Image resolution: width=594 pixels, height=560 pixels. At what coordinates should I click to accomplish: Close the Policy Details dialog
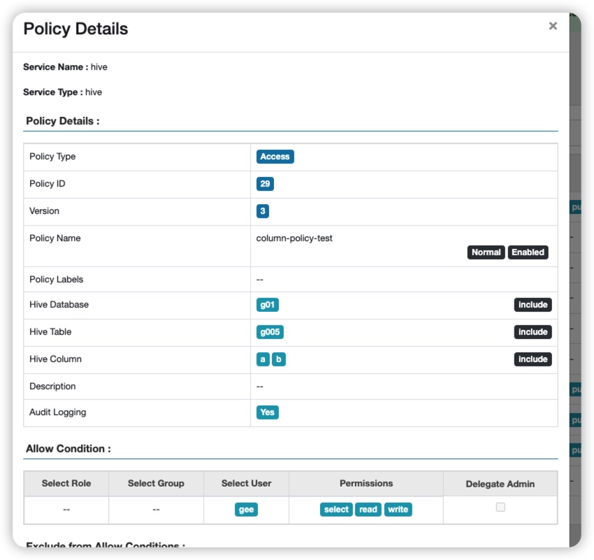[553, 26]
